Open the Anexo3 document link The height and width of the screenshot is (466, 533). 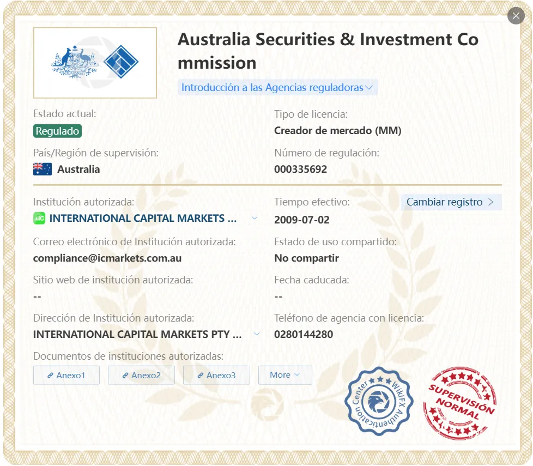tap(216, 375)
